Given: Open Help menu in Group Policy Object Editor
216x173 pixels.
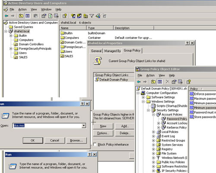Looking at the screenshot, I should click(172, 75).
